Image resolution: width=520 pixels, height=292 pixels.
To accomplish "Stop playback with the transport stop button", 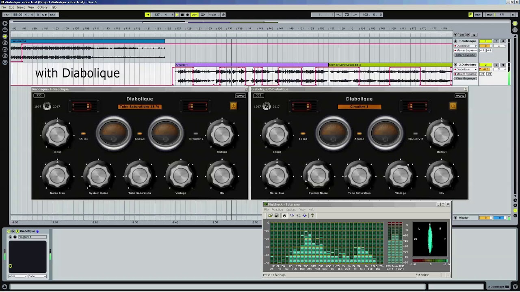I will click(x=182, y=15).
